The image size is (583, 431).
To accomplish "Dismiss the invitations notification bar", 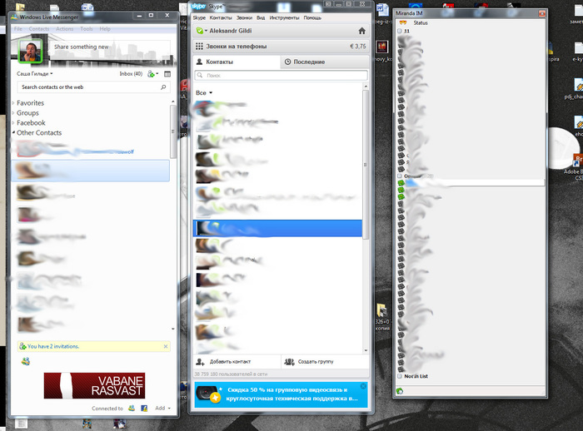I will (166, 346).
